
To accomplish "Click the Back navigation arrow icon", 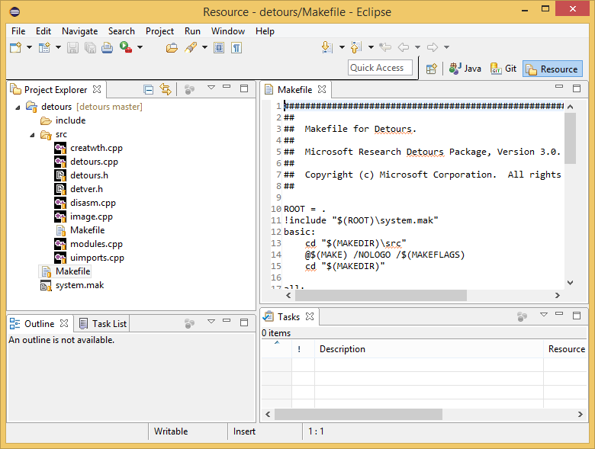I will 404,47.
